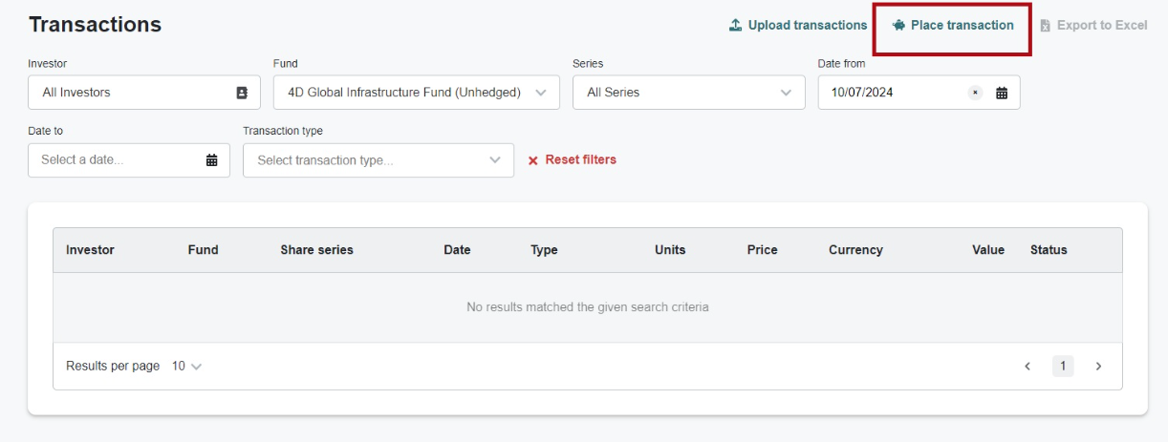This screenshot has height=442, width=1168.
Task: Go to the previous results page
Action: tap(1027, 367)
